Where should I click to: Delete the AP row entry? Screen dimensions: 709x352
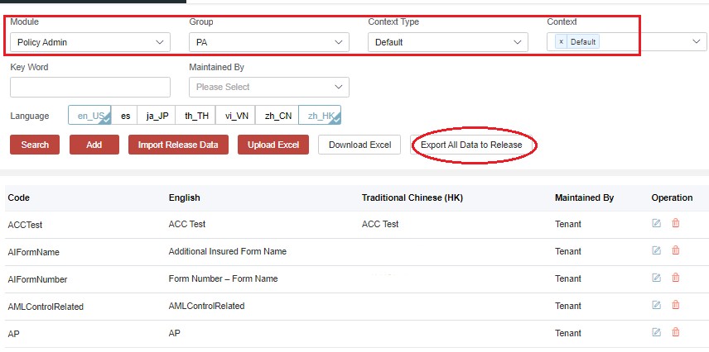[676, 332]
